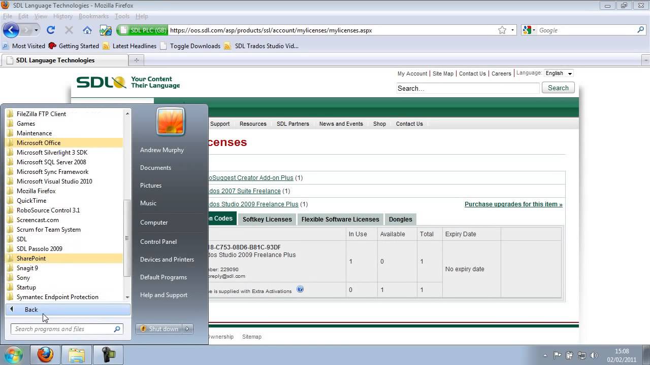Click the Windows Start orb

click(x=14, y=354)
